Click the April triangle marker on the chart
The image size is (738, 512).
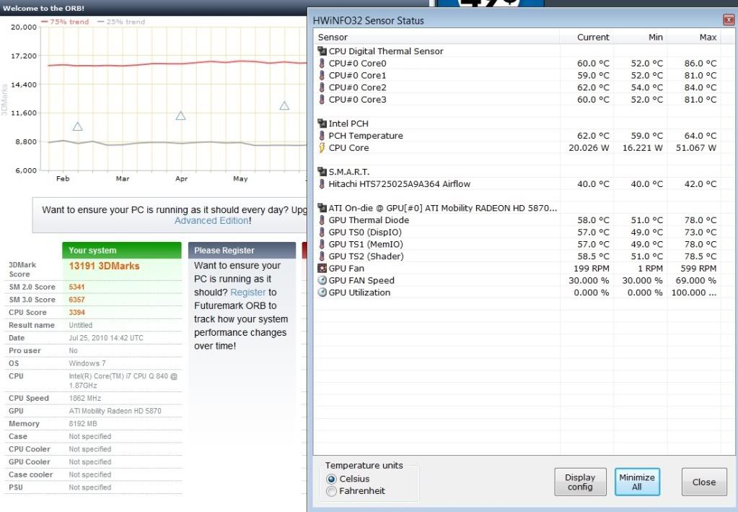(181, 116)
